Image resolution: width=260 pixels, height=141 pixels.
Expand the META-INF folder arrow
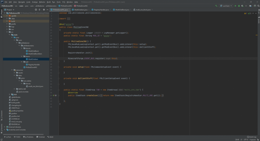tap(14, 89)
